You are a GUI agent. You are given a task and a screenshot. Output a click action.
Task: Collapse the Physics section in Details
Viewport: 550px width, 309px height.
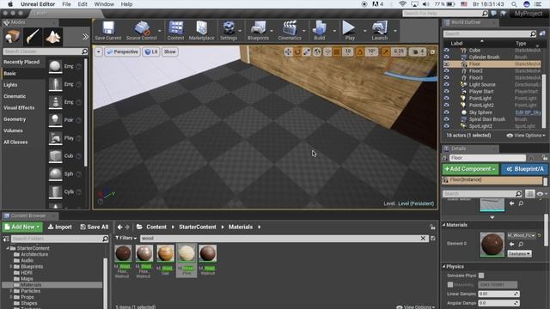tap(444, 267)
